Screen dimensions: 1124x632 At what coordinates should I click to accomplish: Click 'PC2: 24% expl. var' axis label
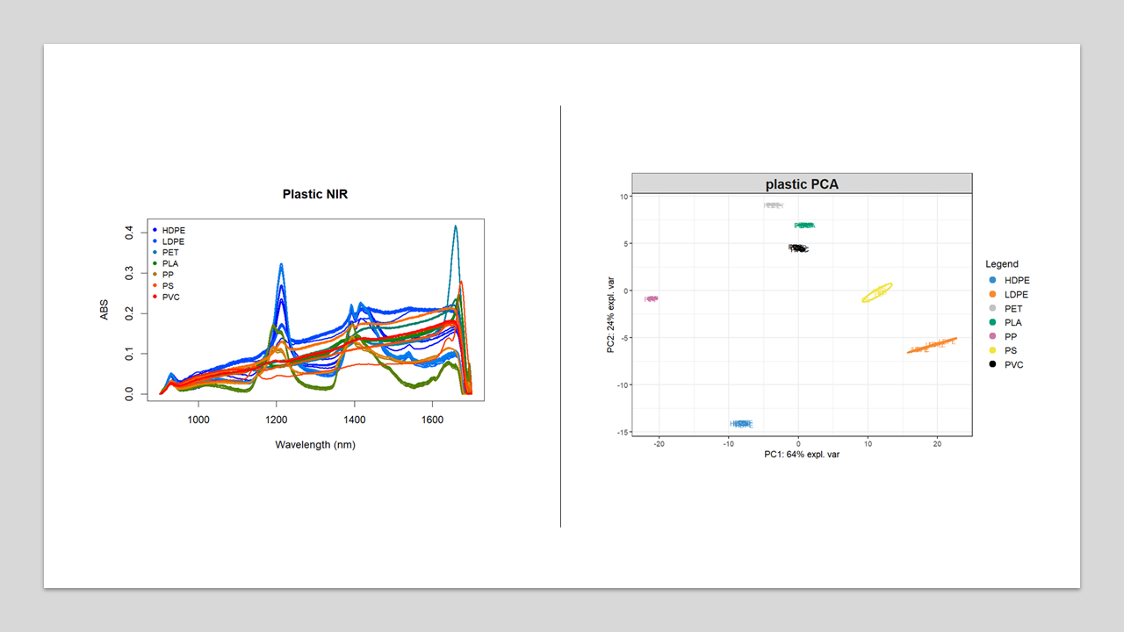pos(611,315)
